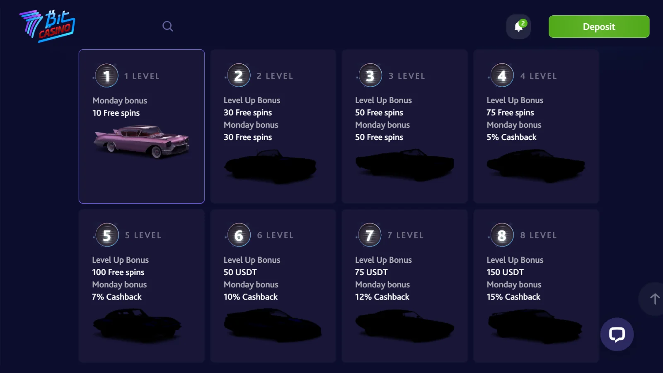The image size is (663, 373).
Task: Click the level 1 number badge
Action: (107, 76)
